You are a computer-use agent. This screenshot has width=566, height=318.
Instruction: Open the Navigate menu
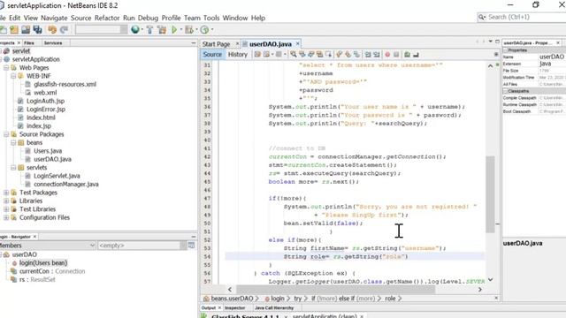tap(54, 18)
